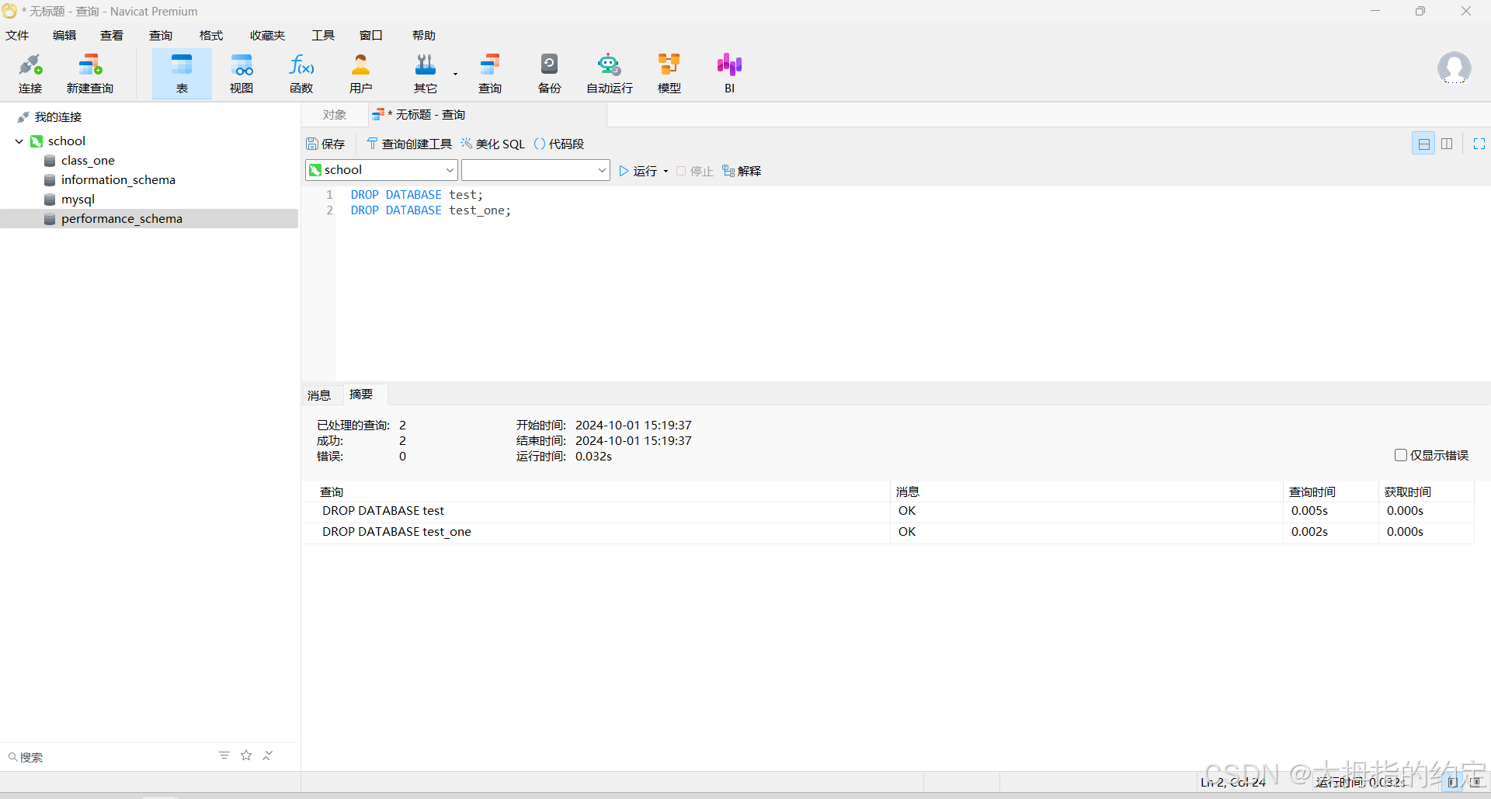1491x799 pixels.
Task: Open the empty database selector dropdown
Action: pos(535,170)
